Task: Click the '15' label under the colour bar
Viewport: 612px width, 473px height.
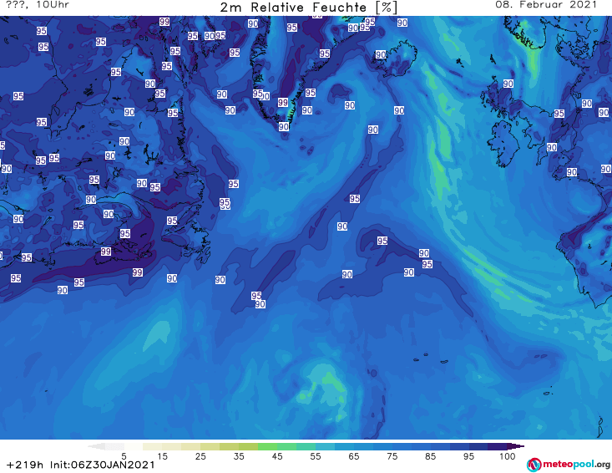Action: 162,456
